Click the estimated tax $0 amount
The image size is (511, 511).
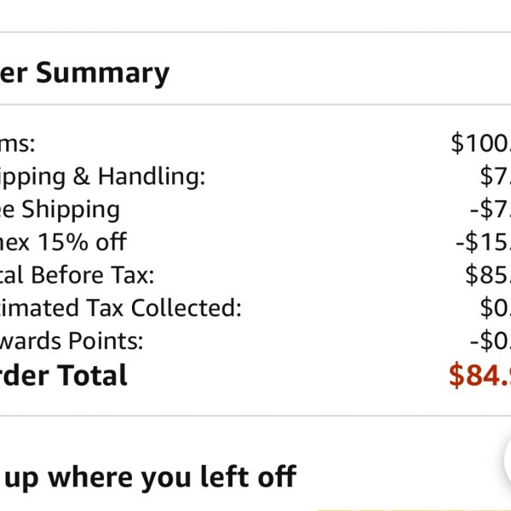(x=496, y=307)
